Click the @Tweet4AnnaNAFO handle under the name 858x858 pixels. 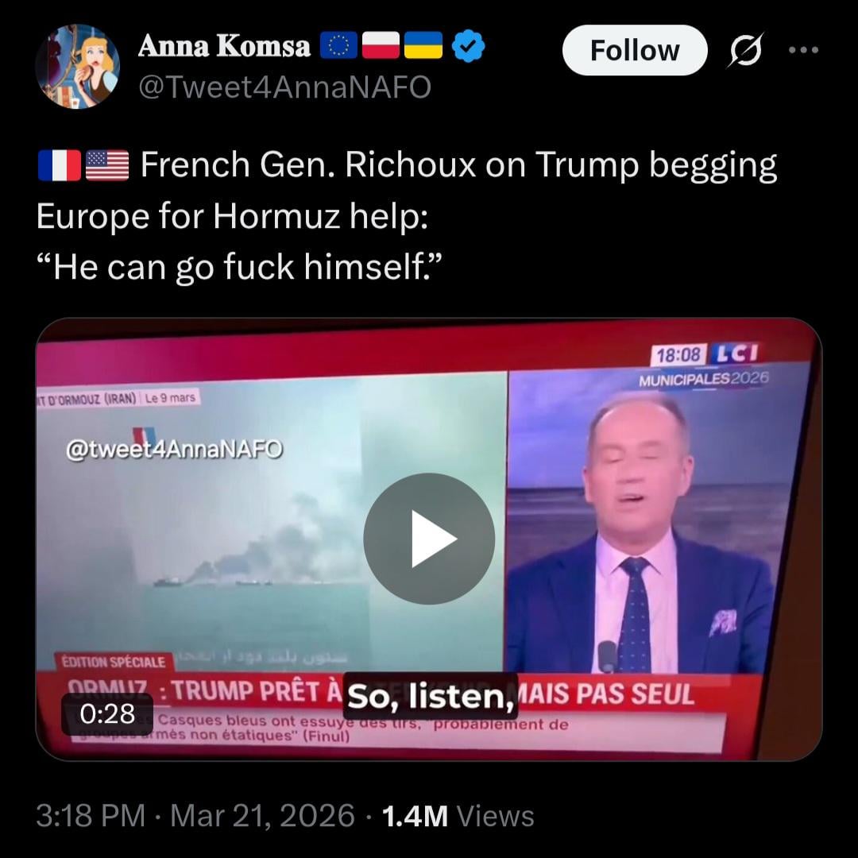284,87
